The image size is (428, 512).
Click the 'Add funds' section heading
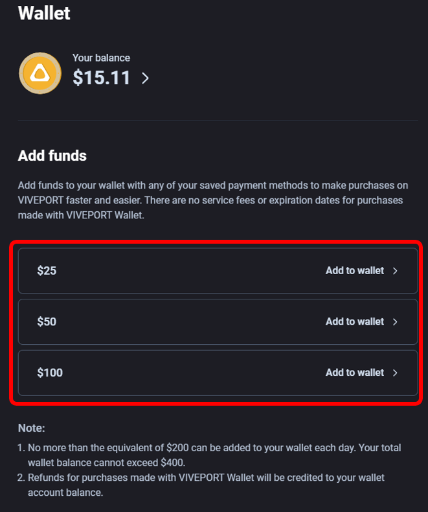point(52,156)
